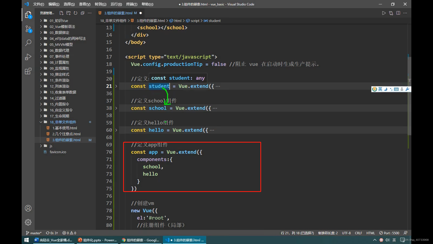The width and height of the screenshot is (433, 244).
Task: Open the 帮助(H) menu
Action: tap(147, 4)
